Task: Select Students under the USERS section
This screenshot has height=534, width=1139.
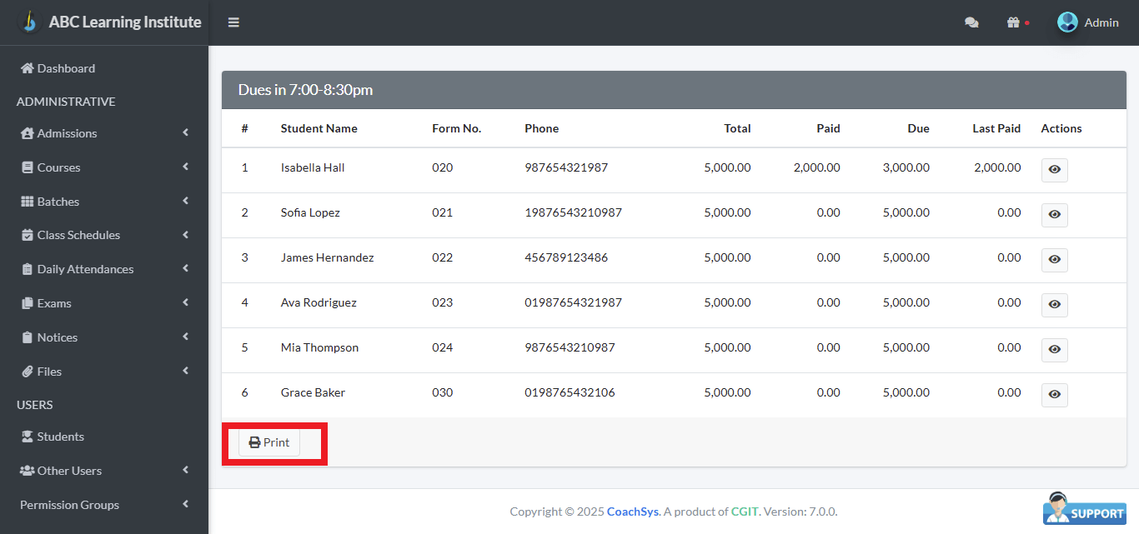Action: (x=60, y=436)
